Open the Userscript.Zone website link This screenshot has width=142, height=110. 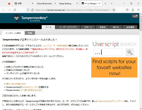click(x=111, y=101)
